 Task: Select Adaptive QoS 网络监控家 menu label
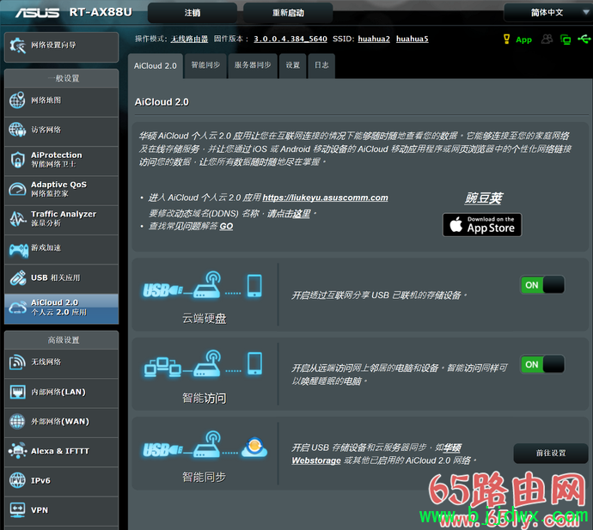pyautogui.click(x=58, y=189)
